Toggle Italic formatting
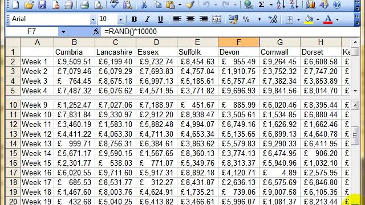The image size is (365, 205). 147,19
